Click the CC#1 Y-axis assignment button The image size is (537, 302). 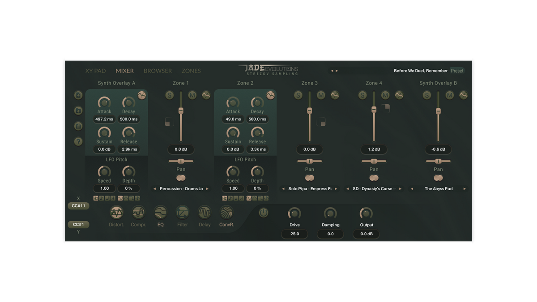(78, 225)
